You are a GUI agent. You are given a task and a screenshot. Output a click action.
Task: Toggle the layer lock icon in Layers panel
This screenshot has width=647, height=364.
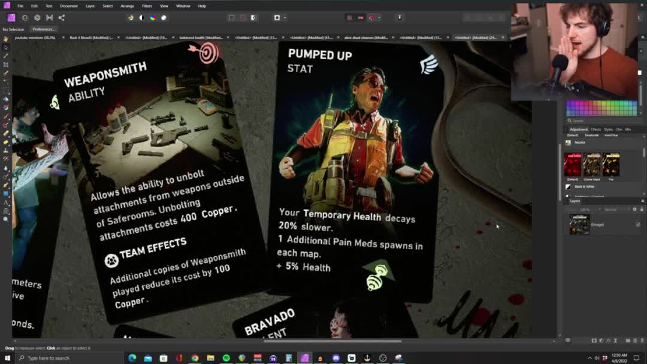[642, 210]
